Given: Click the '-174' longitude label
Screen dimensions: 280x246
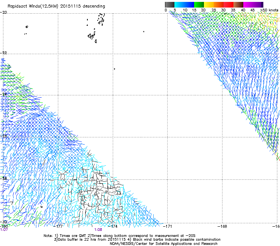Looking at the screenshot, I should click(x=113, y=226).
